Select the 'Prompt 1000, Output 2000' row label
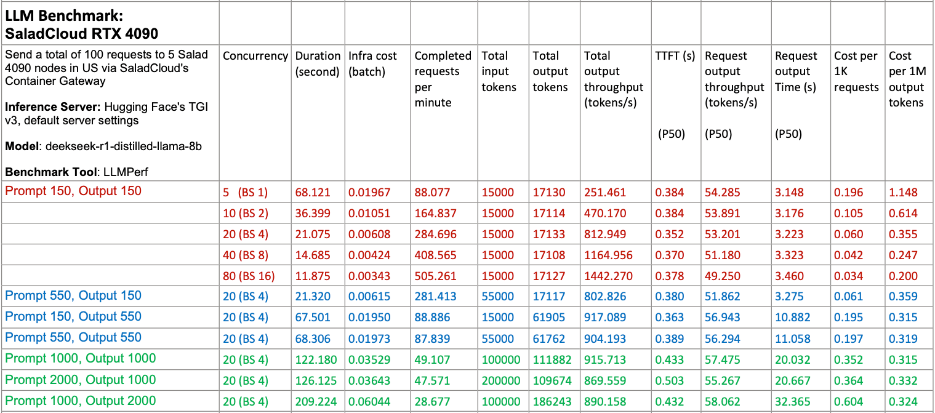Screen dimensions: 935x413 click(81, 401)
